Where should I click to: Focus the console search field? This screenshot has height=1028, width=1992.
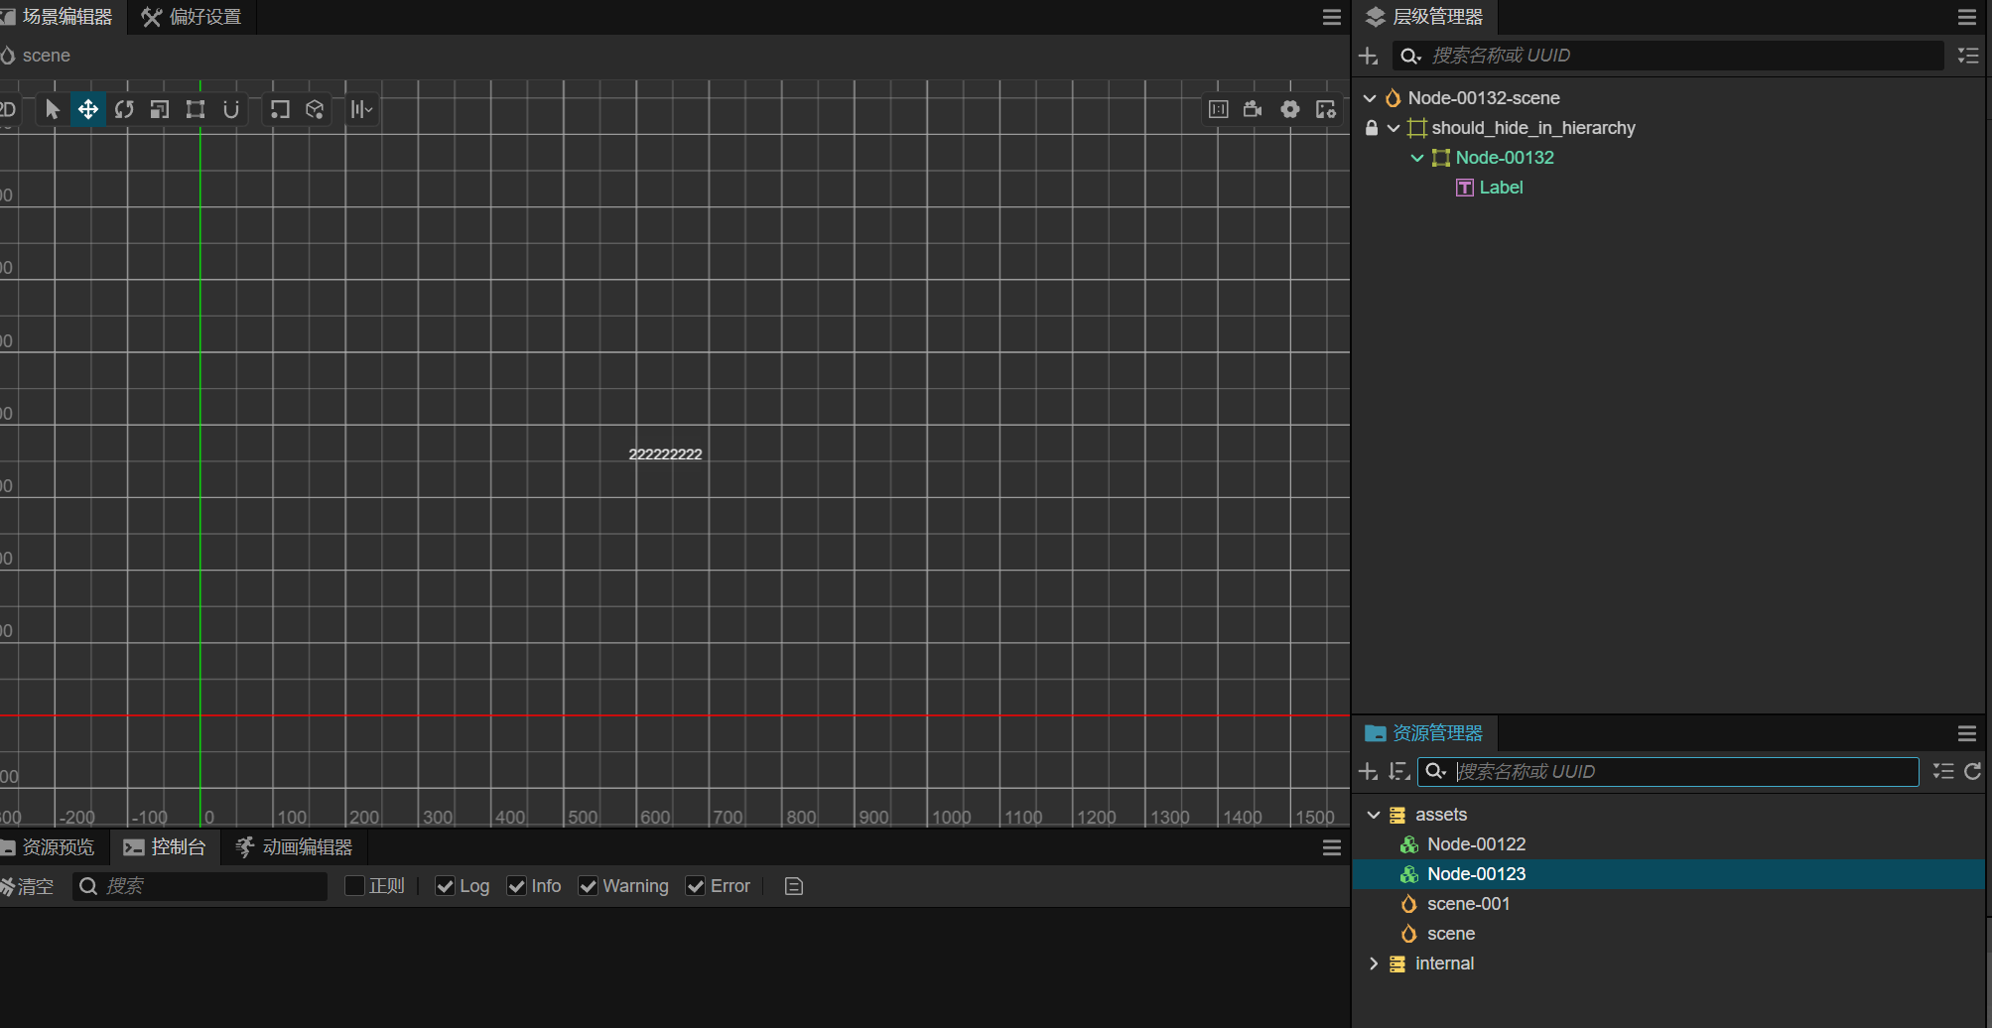click(x=199, y=886)
